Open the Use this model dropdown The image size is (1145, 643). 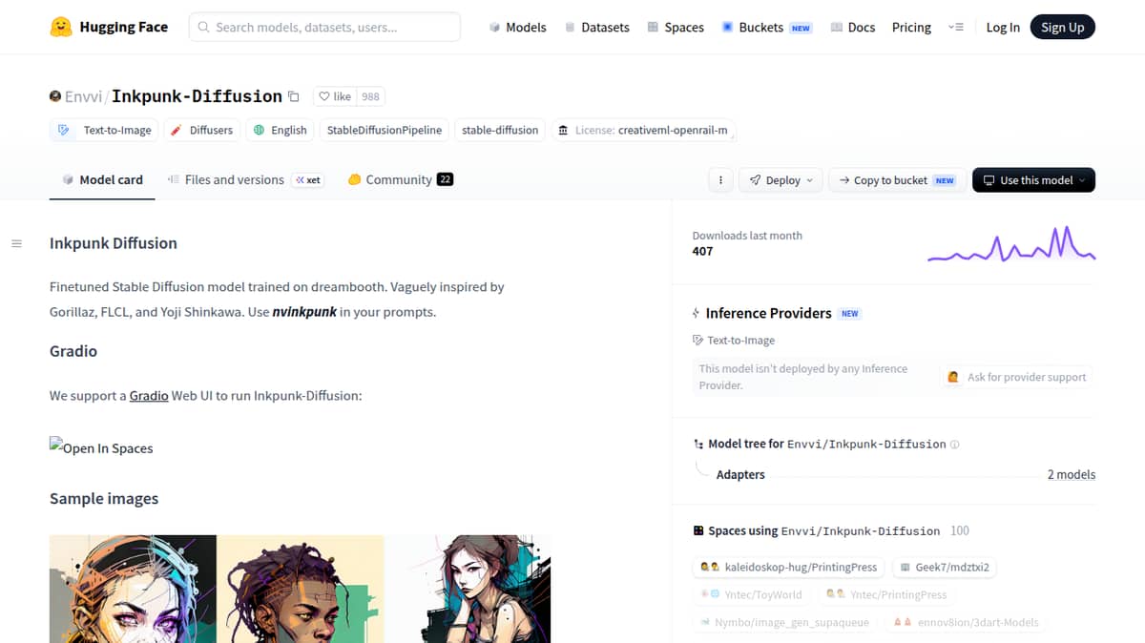point(1033,180)
